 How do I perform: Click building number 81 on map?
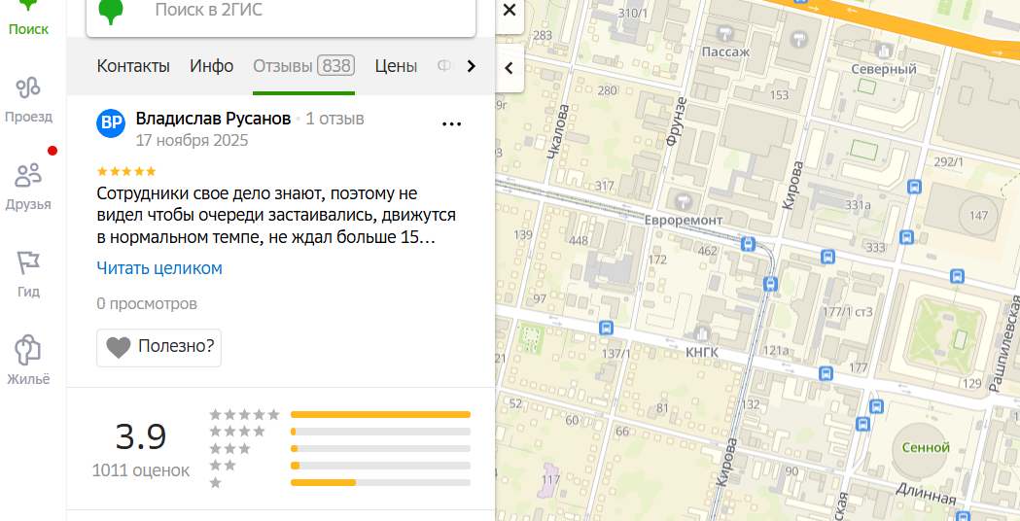662,408
